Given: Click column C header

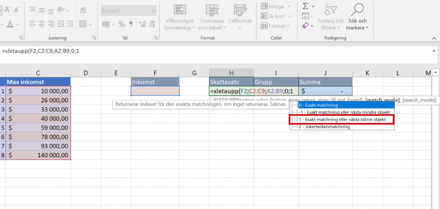Looking at the screenshot, I should pyautogui.click(x=38, y=73).
